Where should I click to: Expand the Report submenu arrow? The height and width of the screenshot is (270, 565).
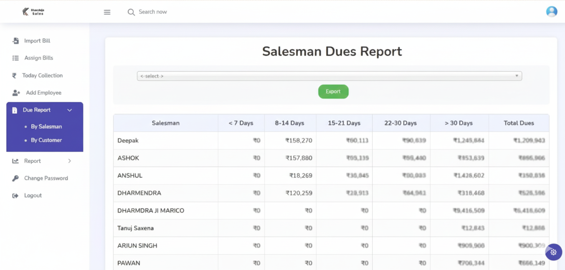[69, 161]
